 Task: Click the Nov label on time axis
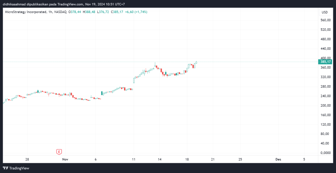point(65,160)
